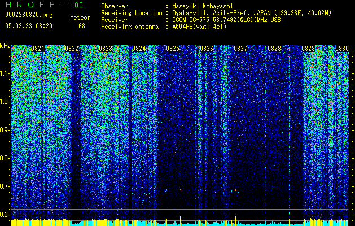Click the 0828 time marker
This screenshot has height=226, width=355.
pyautogui.click(x=274, y=49)
